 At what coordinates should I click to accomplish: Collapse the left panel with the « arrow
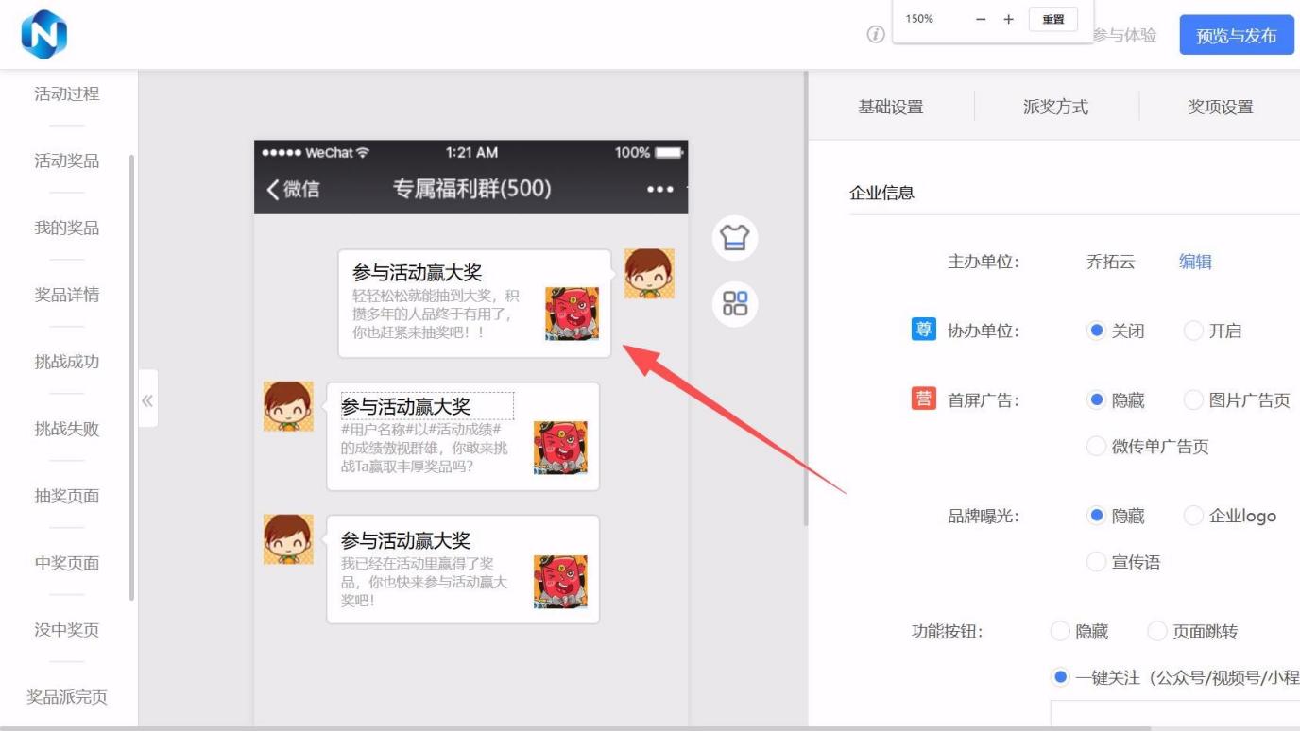147,399
